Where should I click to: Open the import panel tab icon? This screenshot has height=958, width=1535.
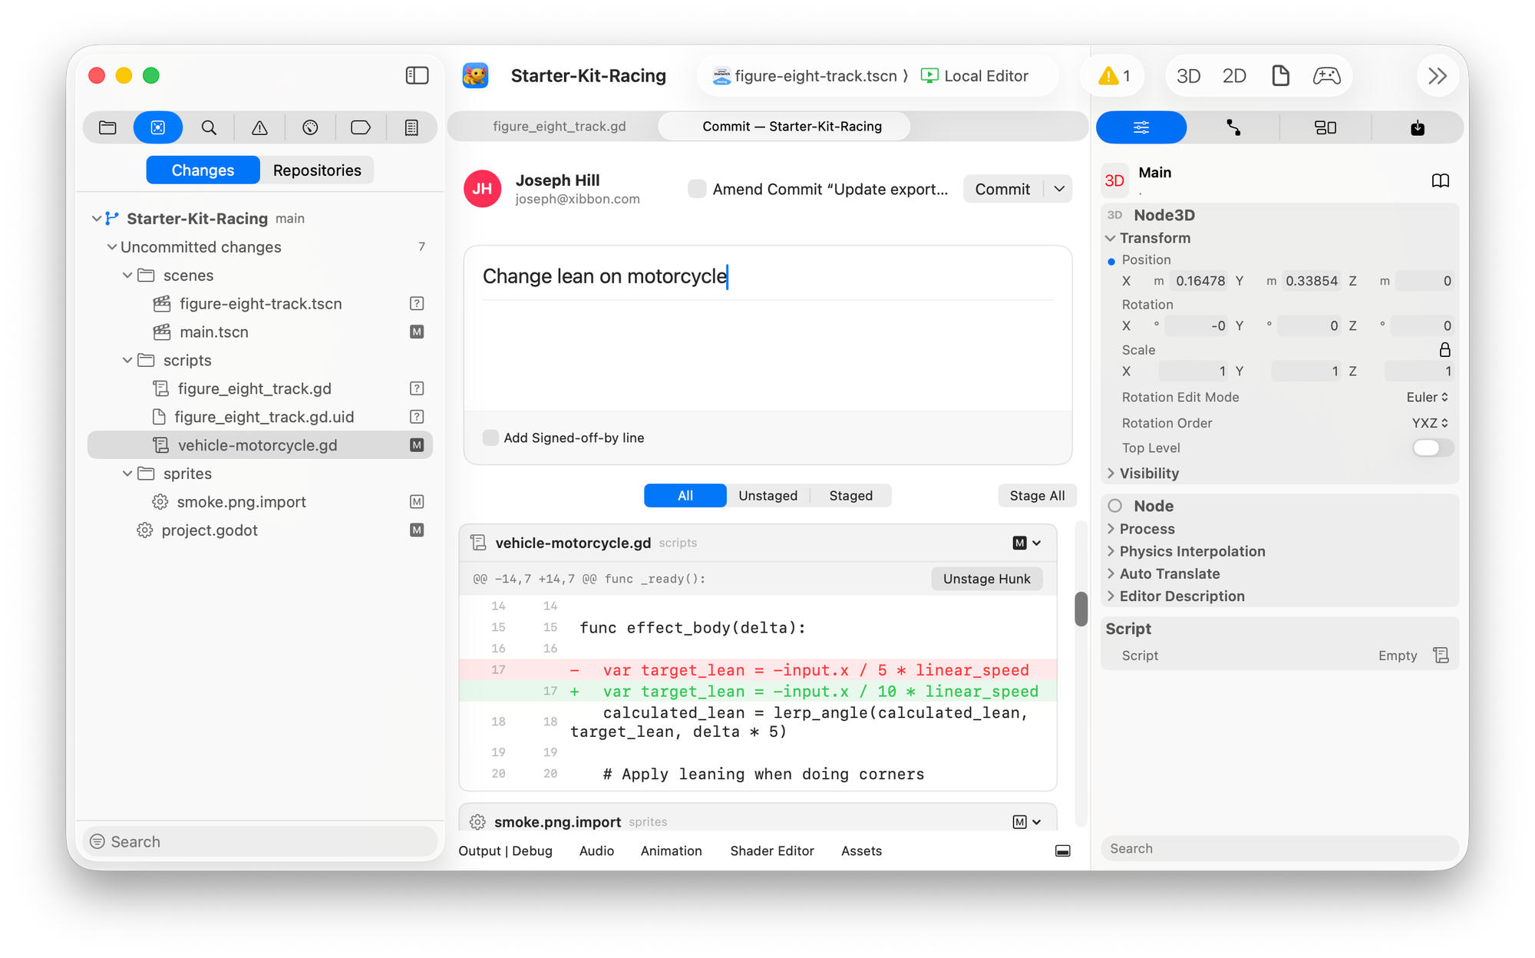pos(1418,127)
